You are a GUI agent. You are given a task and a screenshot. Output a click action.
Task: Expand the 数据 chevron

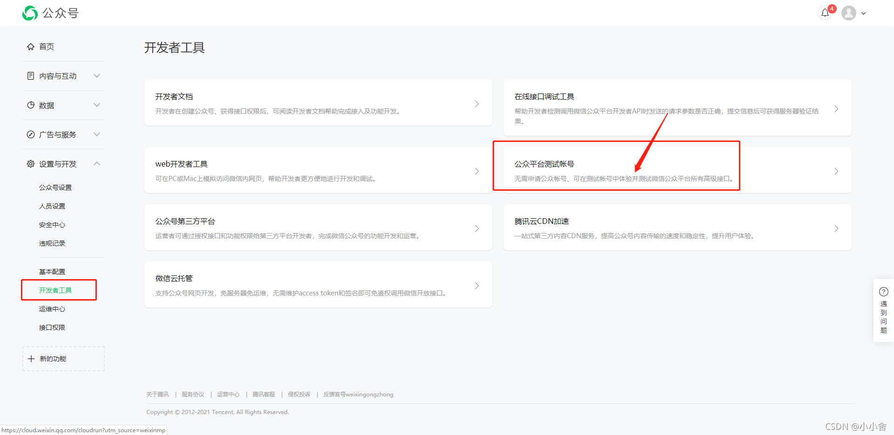[97, 105]
